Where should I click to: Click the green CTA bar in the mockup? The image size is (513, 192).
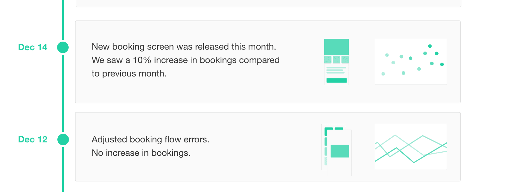[x=336, y=80]
